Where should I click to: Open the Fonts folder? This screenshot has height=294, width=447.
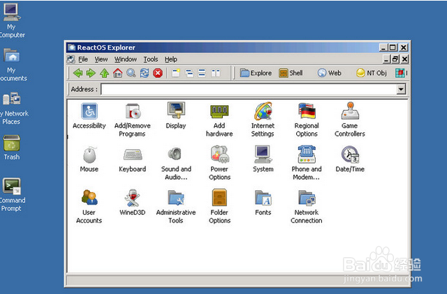[263, 203]
